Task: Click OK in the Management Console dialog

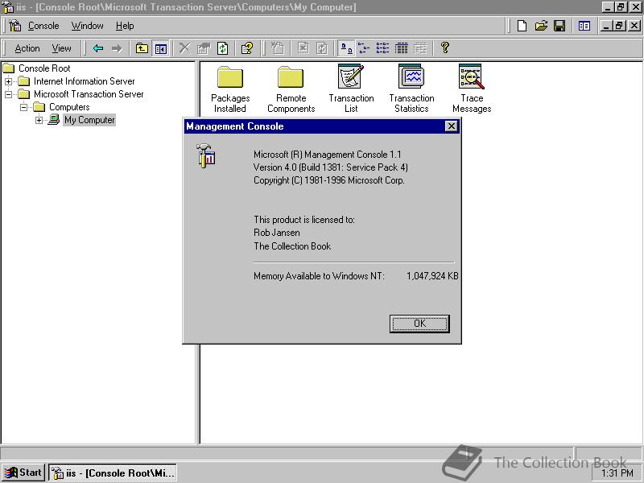Action: pyautogui.click(x=419, y=324)
